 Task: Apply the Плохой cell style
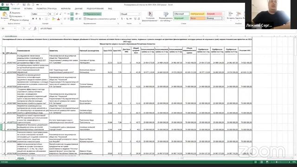tap(214, 14)
